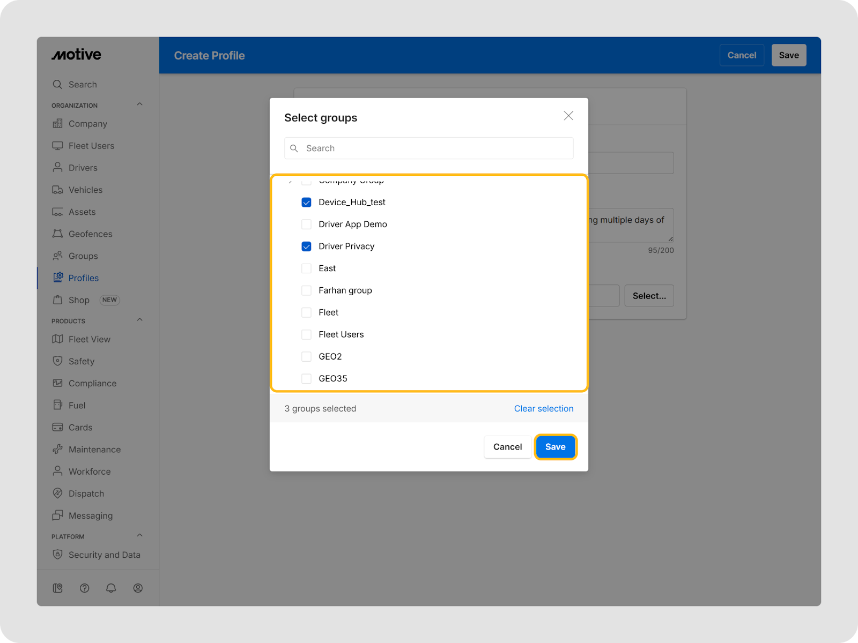Click the Vehicles truck icon
858x643 pixels.
(57, 190)
